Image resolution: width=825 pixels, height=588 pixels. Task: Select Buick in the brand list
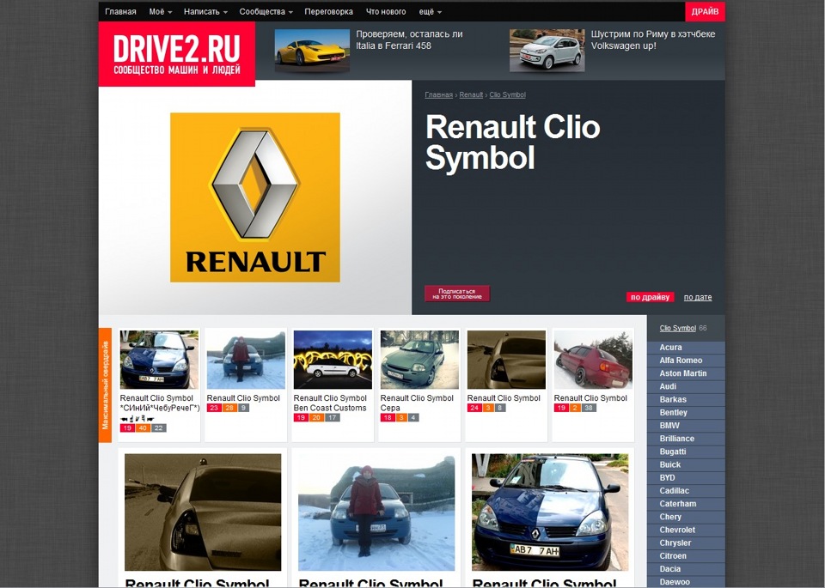pos(686,464)
